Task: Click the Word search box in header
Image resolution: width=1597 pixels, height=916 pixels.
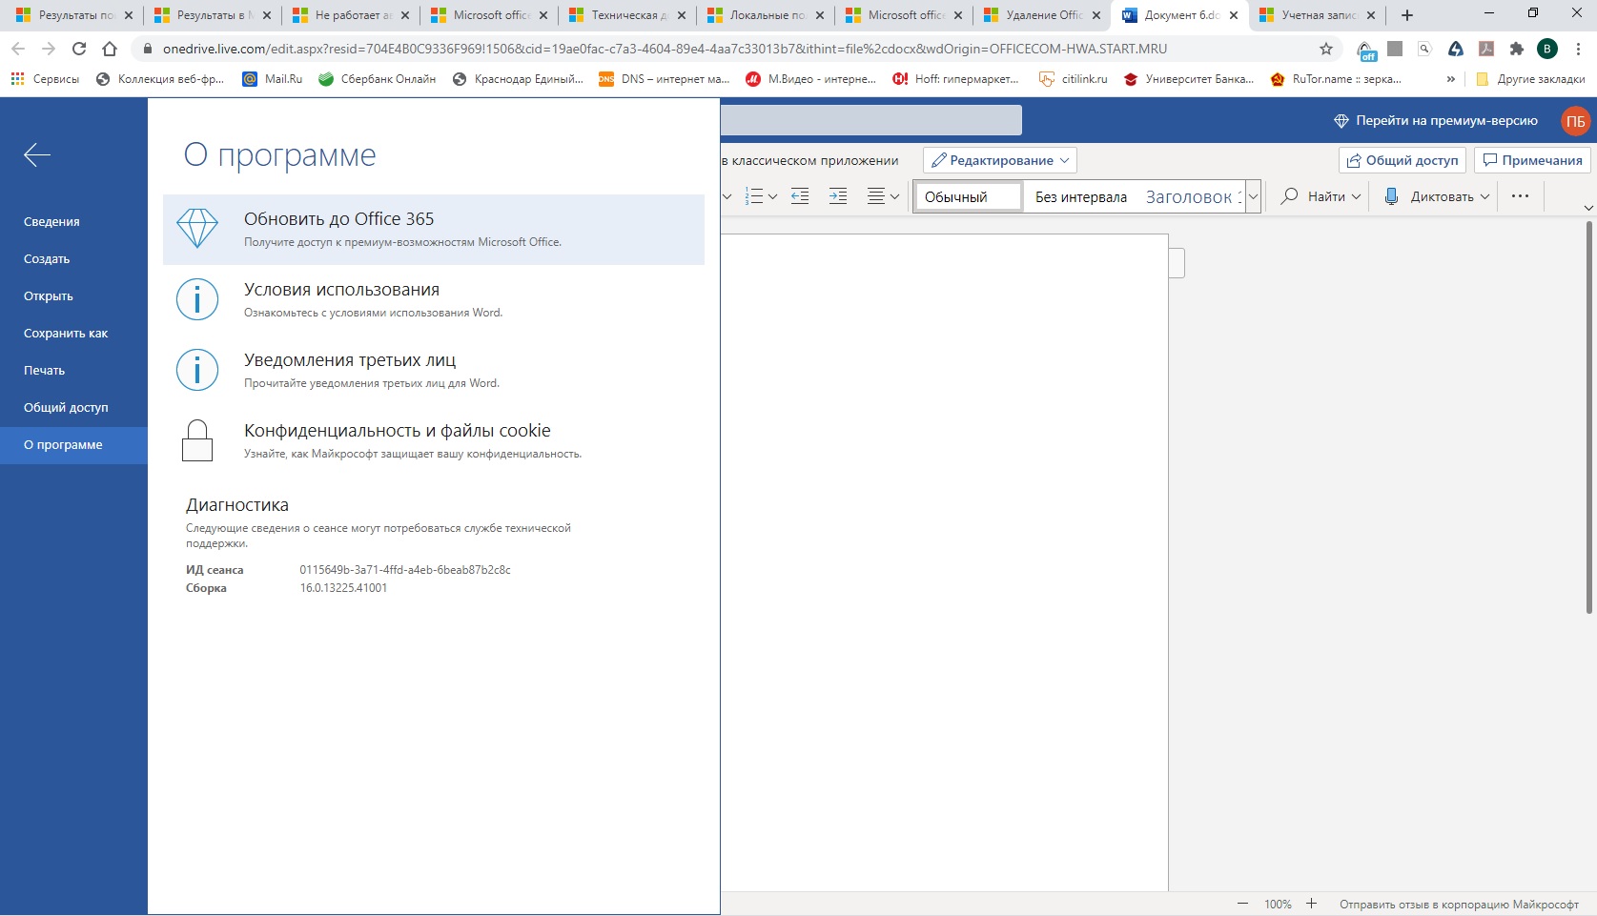Action: [870, 120]
